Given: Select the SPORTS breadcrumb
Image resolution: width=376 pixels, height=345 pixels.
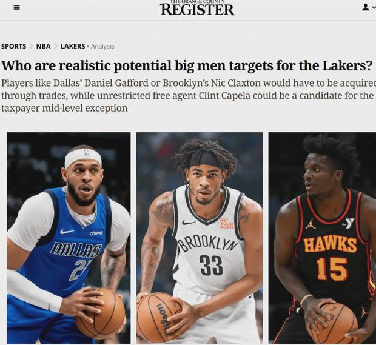Looking at the screenshot, I should coord(14,46).
